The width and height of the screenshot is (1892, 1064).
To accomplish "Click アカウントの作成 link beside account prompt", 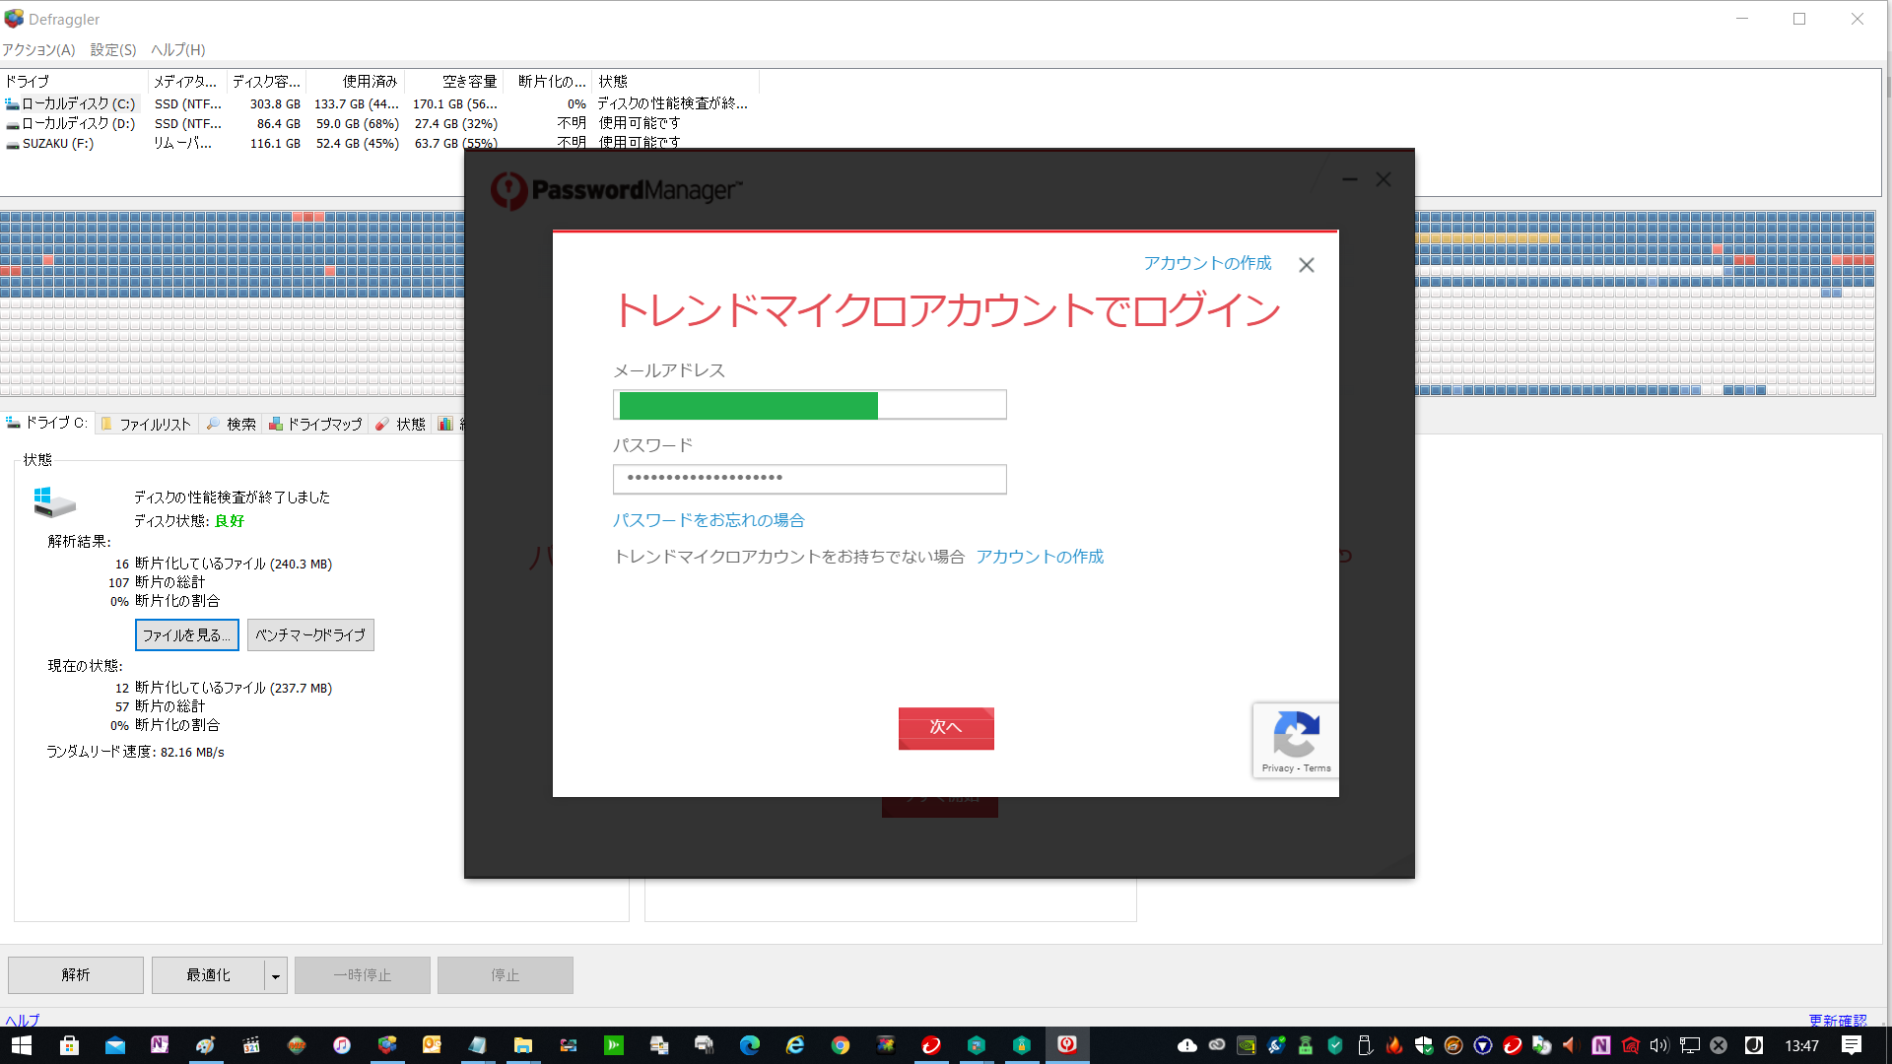I will pyautogui.click(x=1040, y=557).
